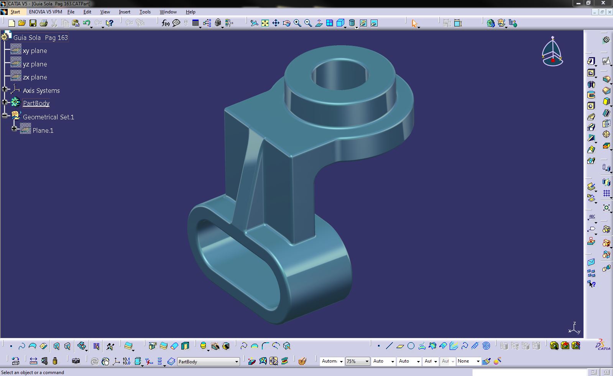Click the Axis System icon in bottom toolbar
The image size is (613, 376).
click(116, 361)
